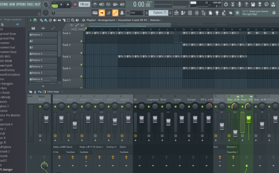Select Pattern 1 in picker
The image size is (279, 173).
pyautogui.click(x=43, y=35)
